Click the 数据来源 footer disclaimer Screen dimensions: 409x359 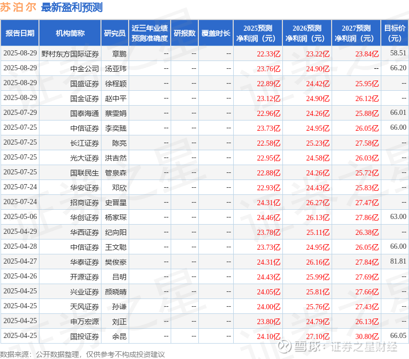(83, 354)
